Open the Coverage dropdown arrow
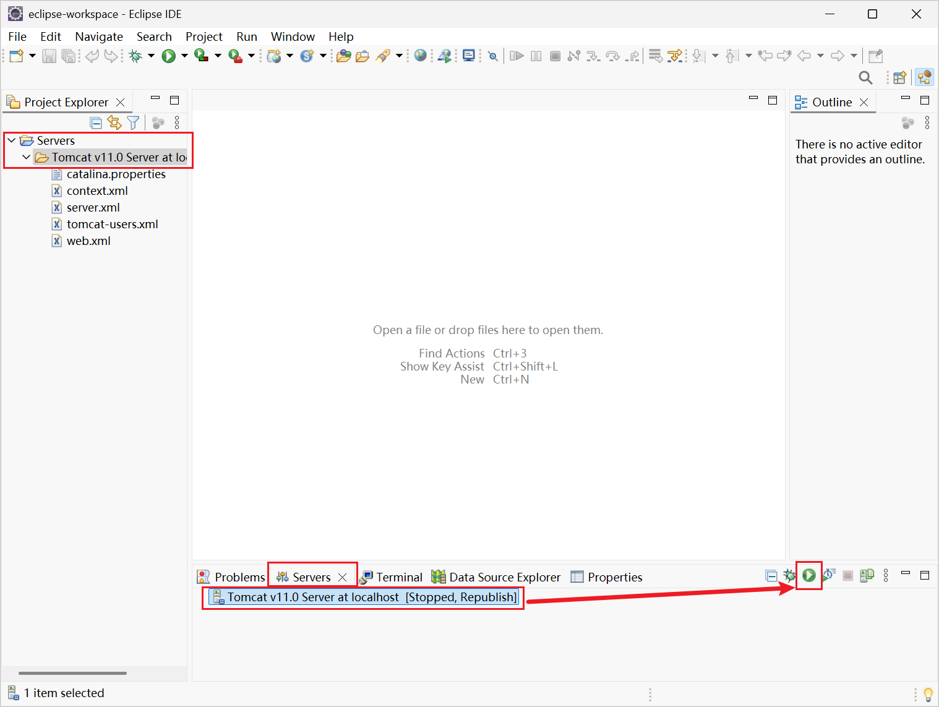939x707 pixels. click(218, 56)
